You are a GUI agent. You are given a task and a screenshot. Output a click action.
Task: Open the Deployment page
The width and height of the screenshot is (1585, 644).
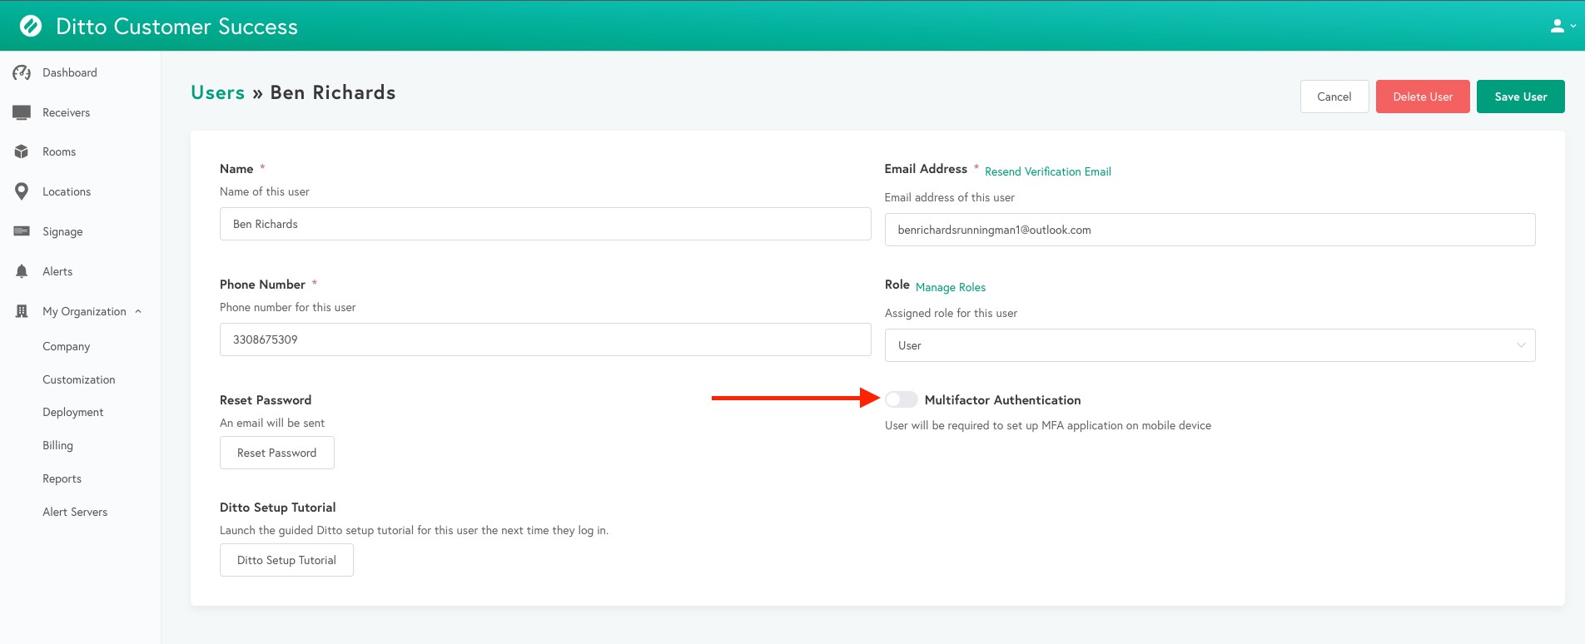click(x=73, y=412)
